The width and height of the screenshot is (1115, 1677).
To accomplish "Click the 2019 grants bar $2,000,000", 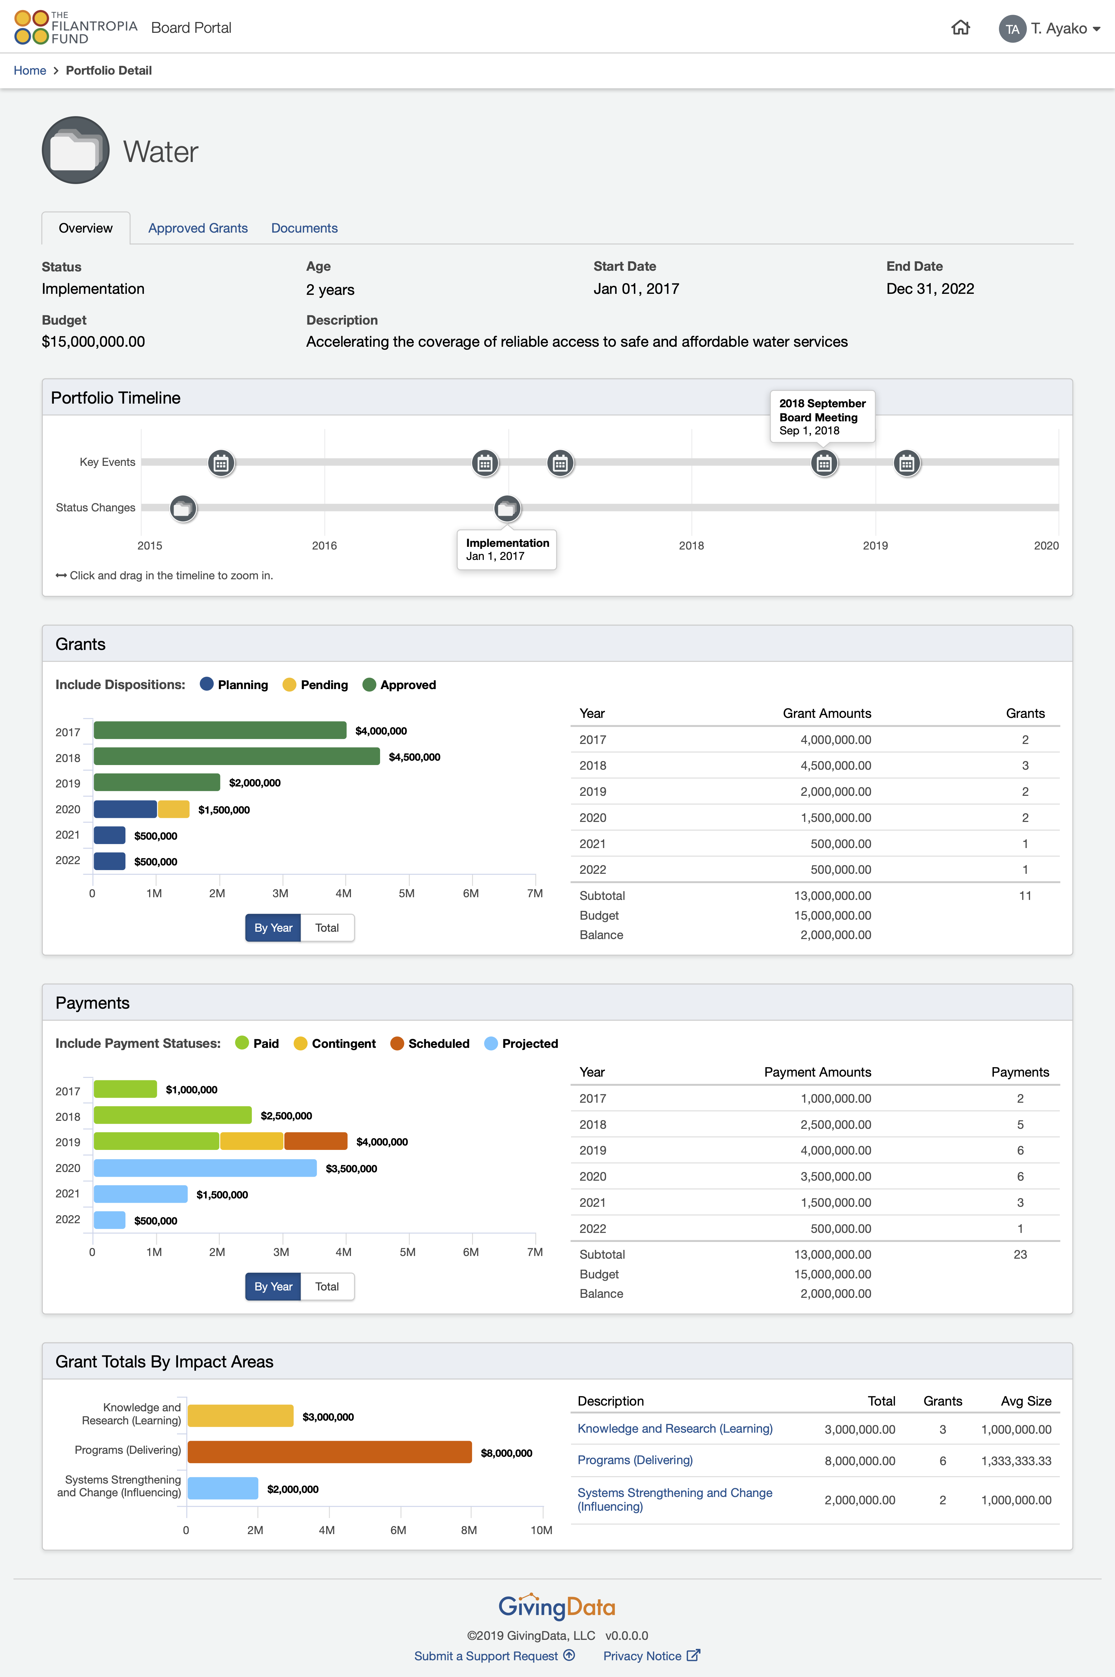I will pyautogui.click(x=157, y=782).
